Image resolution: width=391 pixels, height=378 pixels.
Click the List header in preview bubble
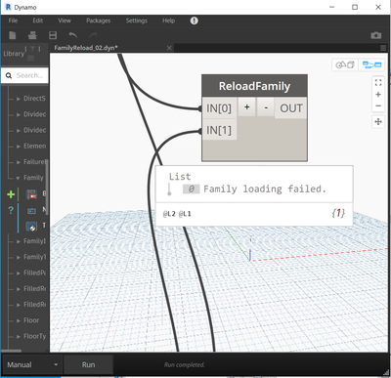point(180,177)
